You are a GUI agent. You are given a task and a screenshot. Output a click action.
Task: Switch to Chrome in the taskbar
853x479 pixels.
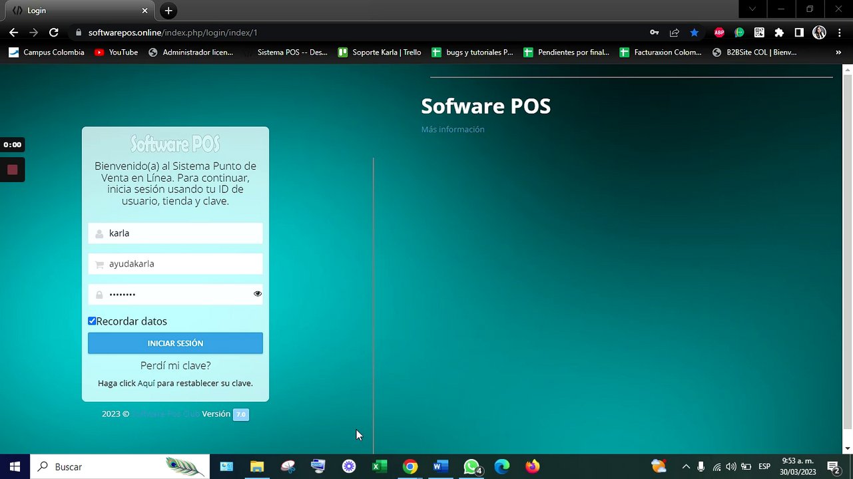tap(410, 466)
